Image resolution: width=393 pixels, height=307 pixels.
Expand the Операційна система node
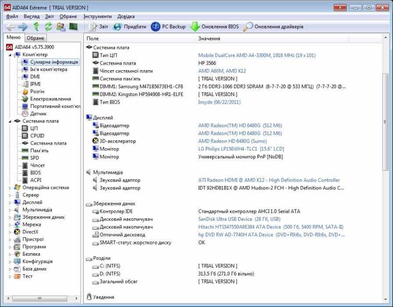point(10,188)
